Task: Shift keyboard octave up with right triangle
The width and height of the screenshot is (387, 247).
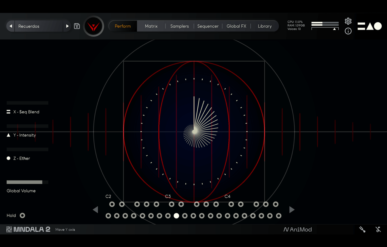Action: click(x=292, y=210)
